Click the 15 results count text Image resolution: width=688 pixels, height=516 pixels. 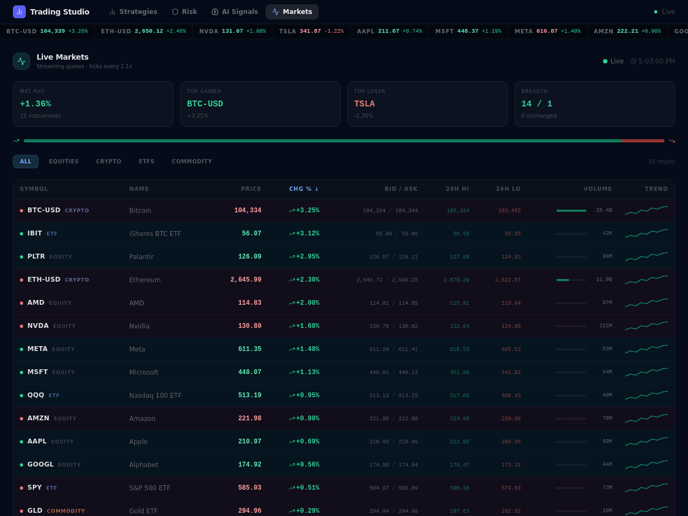[662, 161]
